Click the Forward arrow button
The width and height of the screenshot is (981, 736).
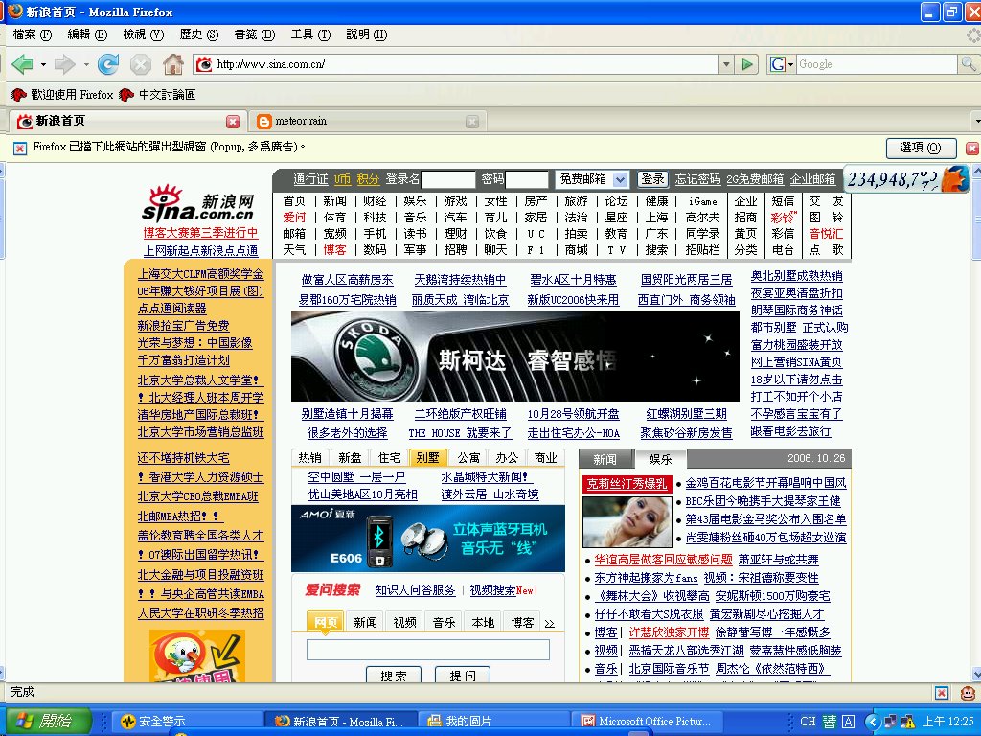(x=64, y=64)
